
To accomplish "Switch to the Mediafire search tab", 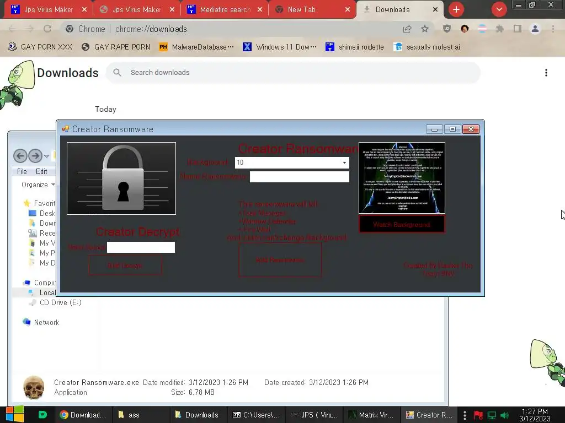I will coord(225,10).
